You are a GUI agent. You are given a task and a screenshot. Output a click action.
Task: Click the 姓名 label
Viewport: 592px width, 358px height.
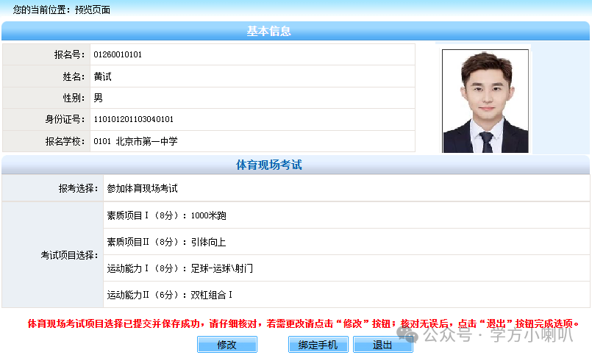click(x=74, y=76)
